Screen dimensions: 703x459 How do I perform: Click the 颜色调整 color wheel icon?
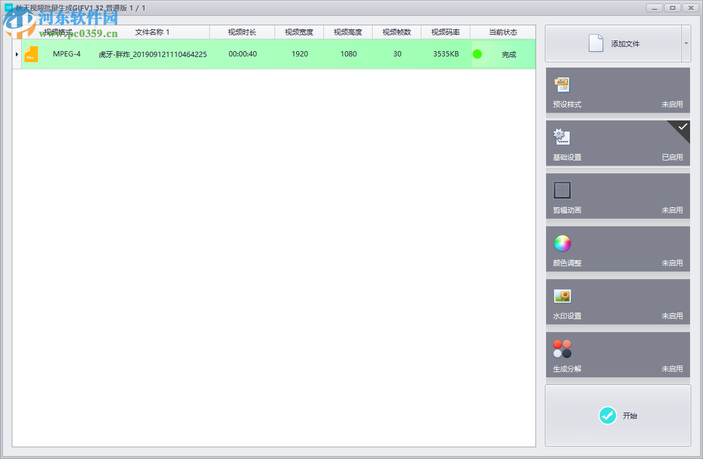(x=562, y=243)
